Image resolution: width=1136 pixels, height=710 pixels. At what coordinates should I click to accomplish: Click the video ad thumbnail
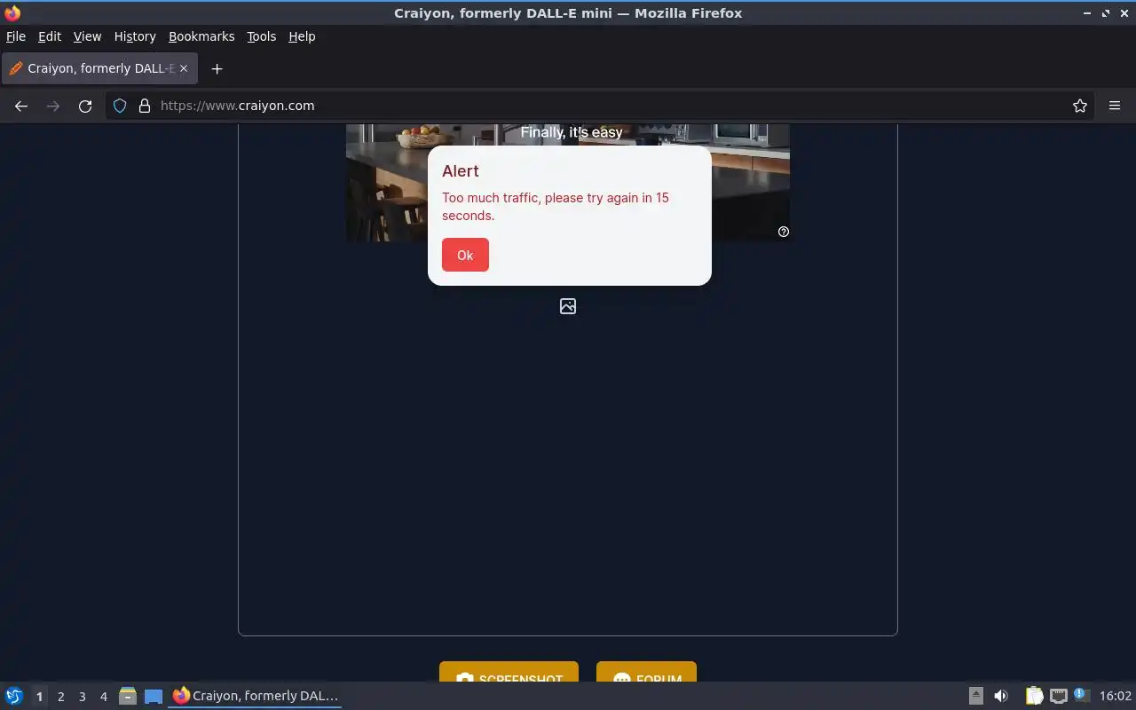[x=568, y=182]
